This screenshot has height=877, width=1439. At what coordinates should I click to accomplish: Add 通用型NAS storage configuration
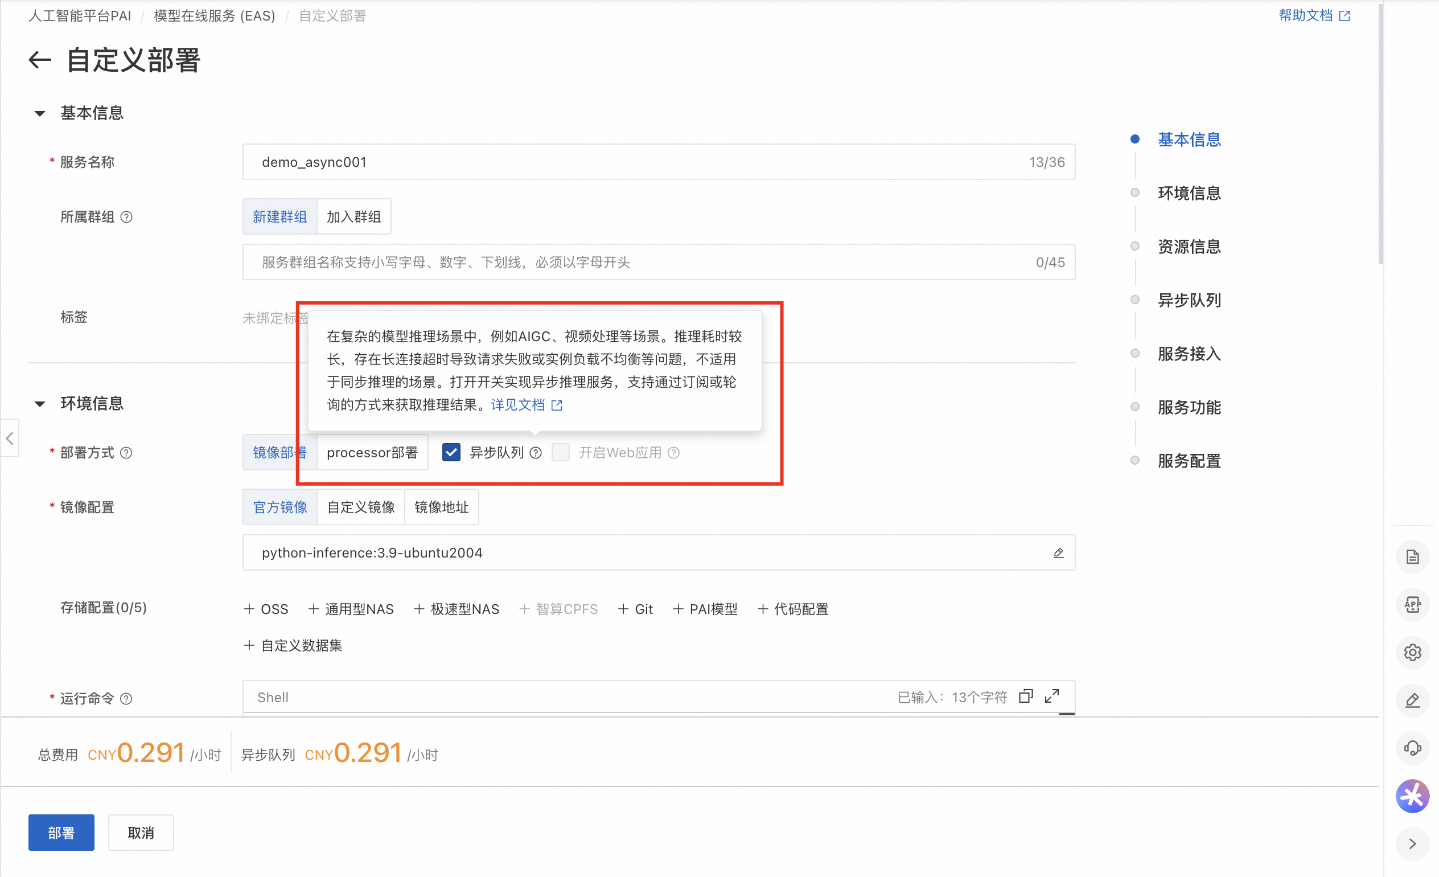pyautogui.click(x=351, y=609)
